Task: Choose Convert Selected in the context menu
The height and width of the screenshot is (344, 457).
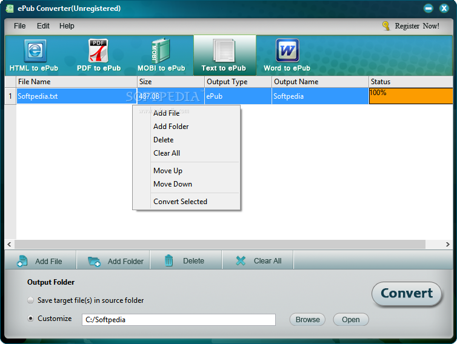Action: [x=187, y=202]
